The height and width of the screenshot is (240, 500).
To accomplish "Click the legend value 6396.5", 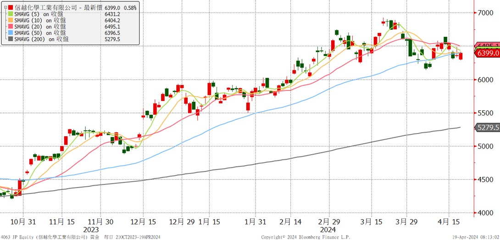I will coord(112,33).
